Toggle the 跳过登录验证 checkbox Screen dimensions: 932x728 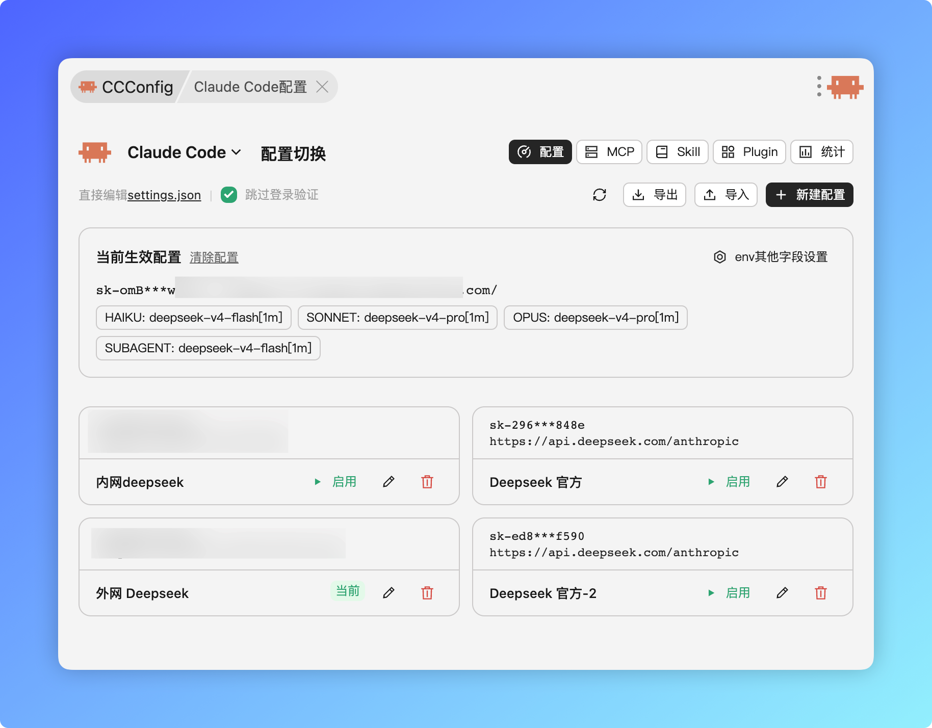tap(229, 195)
